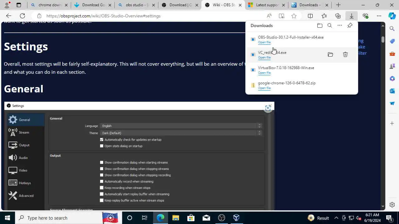399x224 pixels.
Task: Open Immersive Reader icon in address bar
Action: 281,16
